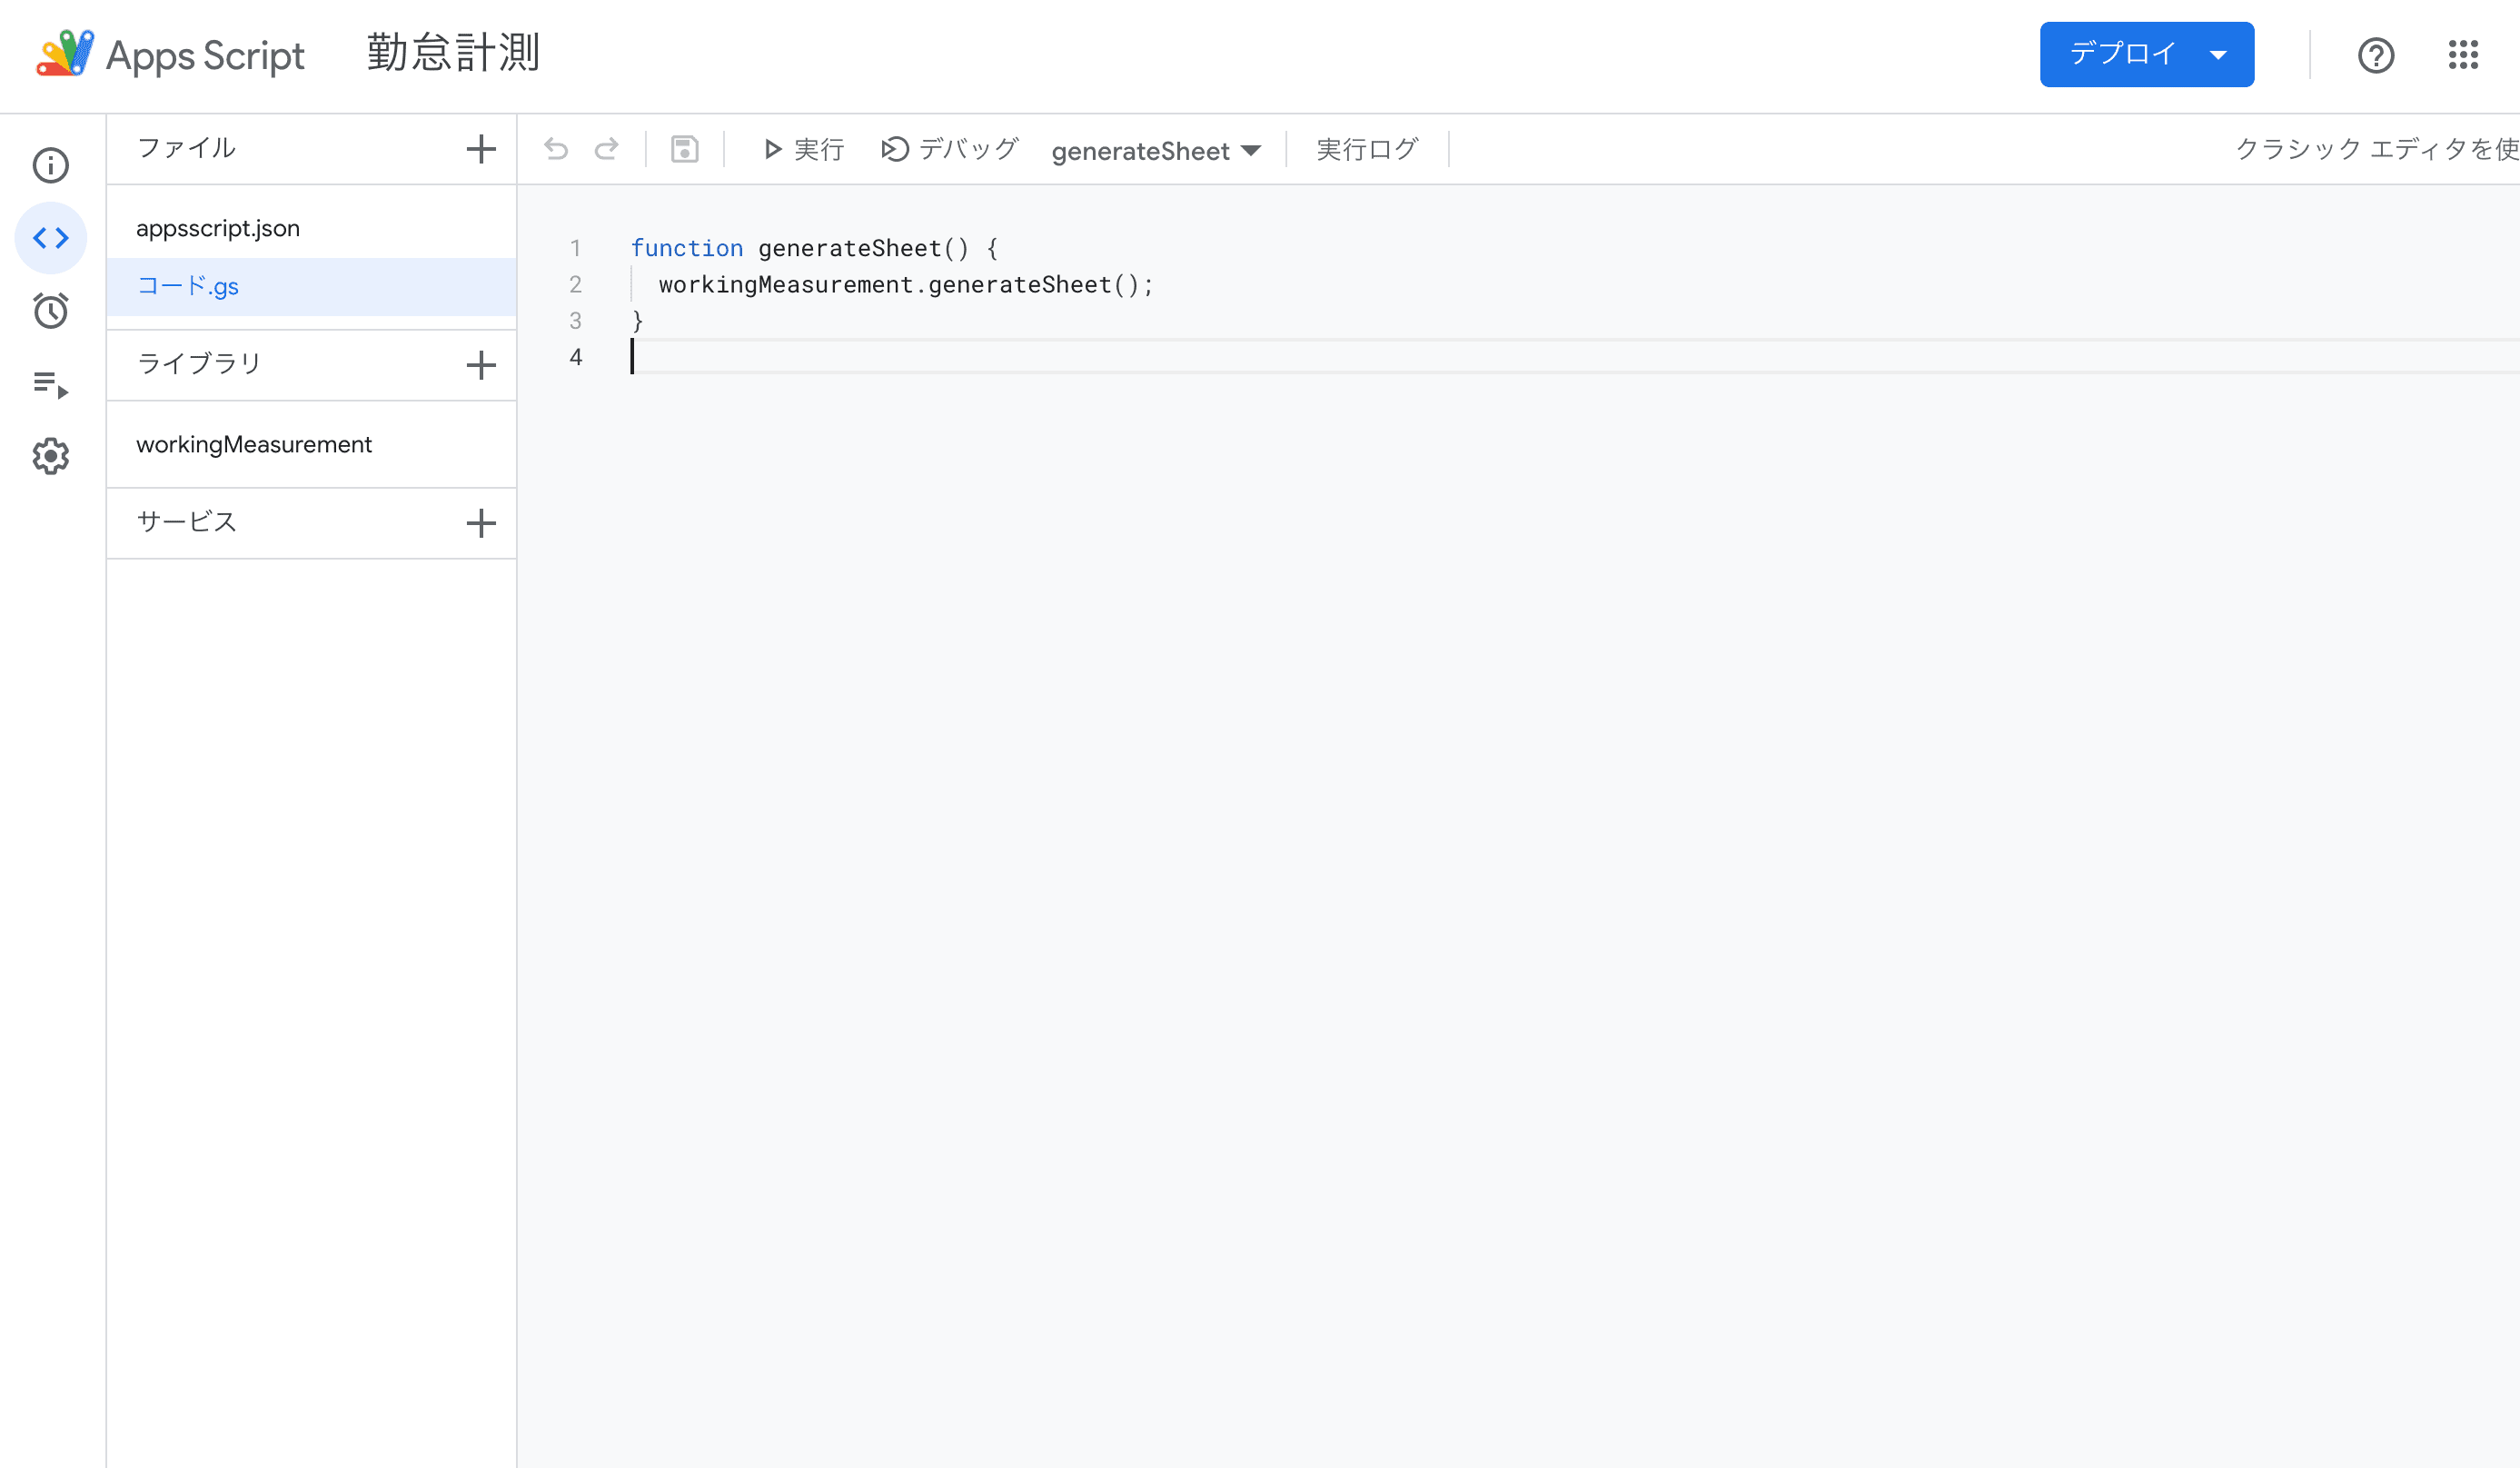2520x1468 pixels.
Task: Add a service with plus button
Action: (x=481, y=523)
